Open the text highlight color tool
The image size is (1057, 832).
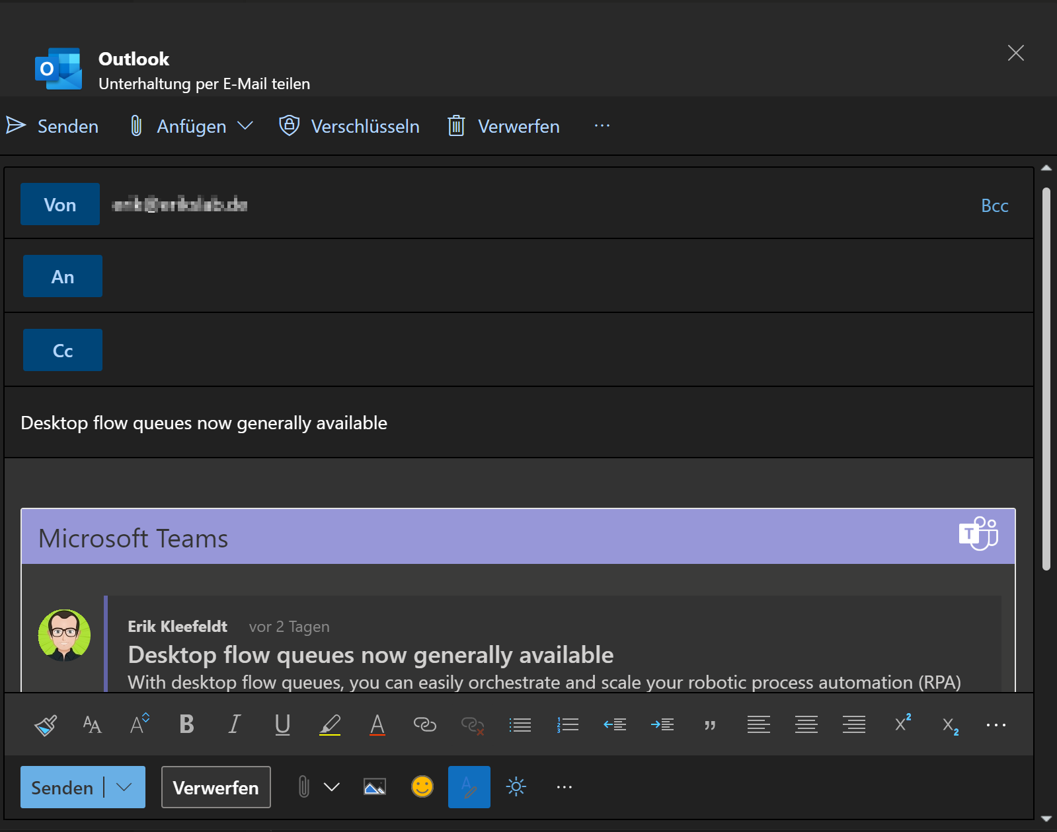point(330,725)
